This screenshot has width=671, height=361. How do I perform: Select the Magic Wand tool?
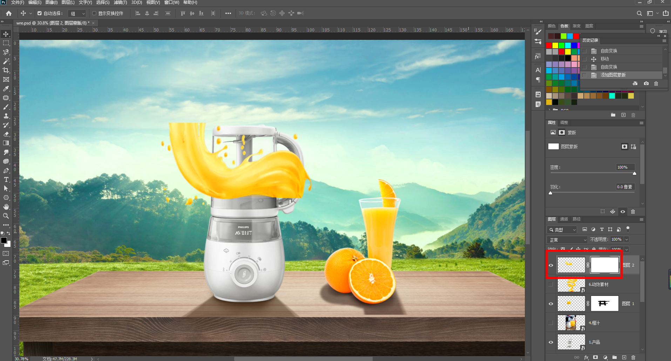tap(6, 61)
